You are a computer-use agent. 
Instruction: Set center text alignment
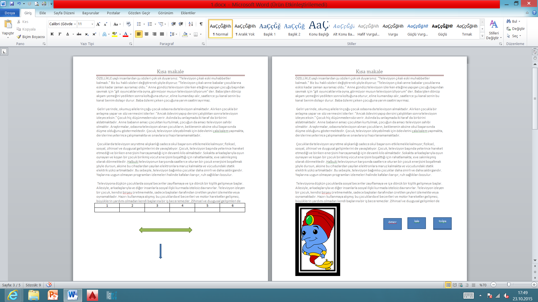tap(147, 34)
